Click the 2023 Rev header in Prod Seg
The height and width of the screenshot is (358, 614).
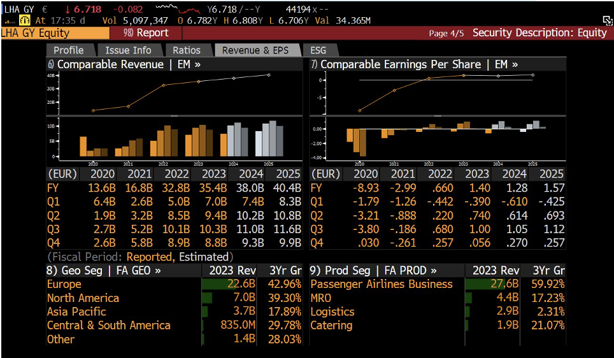(496, 270)
